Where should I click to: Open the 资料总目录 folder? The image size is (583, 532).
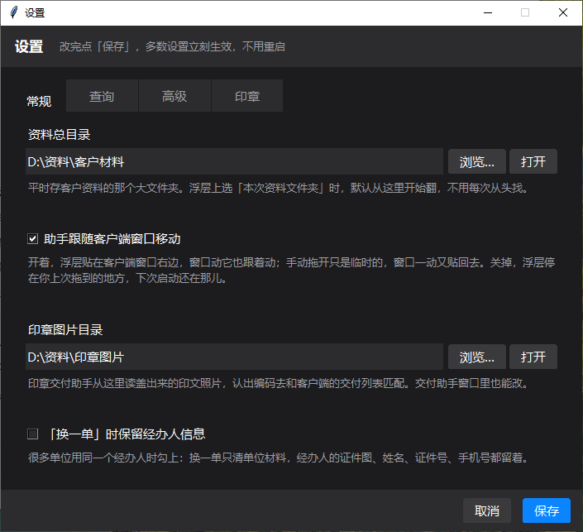tap(533, 161)
